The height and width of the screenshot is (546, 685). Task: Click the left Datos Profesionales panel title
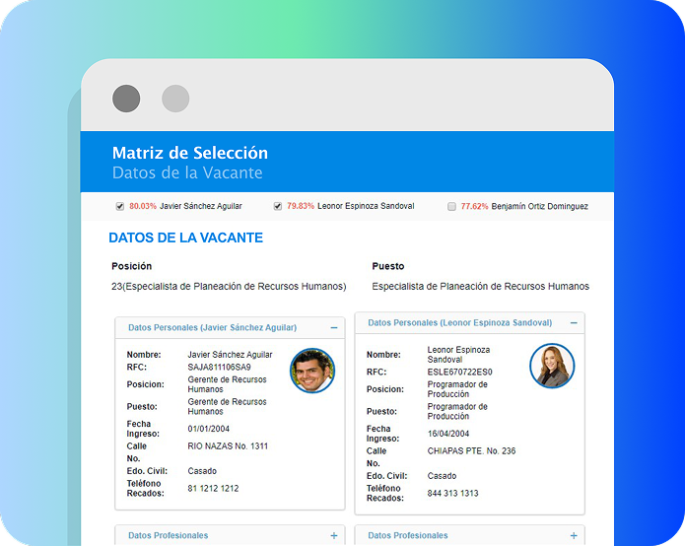pyautogui.click(x=169, y=535)
